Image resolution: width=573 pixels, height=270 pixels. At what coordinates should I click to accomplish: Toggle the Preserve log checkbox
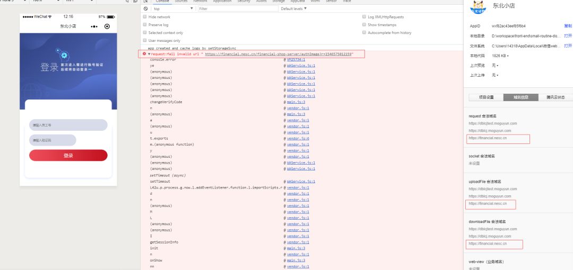(x=145, y=25)
